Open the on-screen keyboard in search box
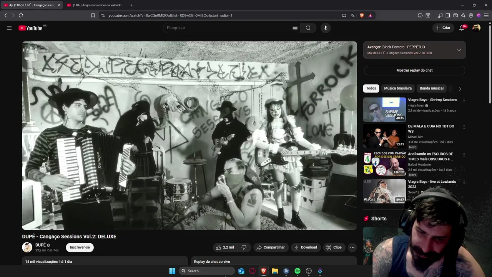This screenshot has height=277, width=492. point(295,28)
